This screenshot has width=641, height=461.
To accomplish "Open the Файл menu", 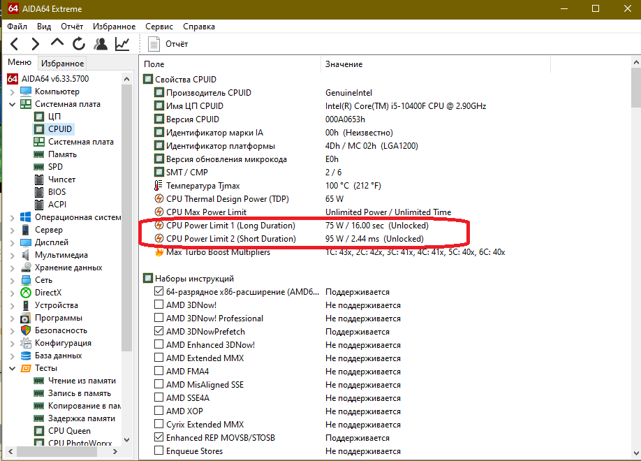I will click(x=17, y=26).
